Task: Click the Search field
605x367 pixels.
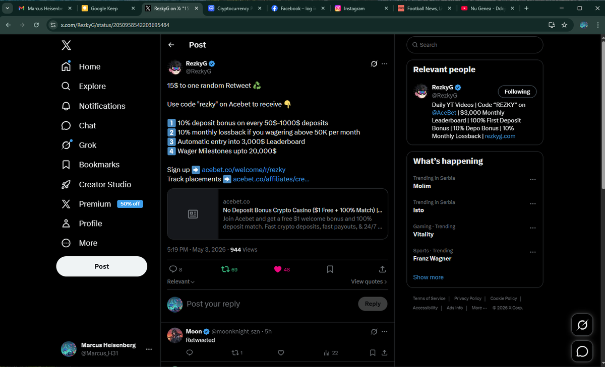Action: point(475,45)
